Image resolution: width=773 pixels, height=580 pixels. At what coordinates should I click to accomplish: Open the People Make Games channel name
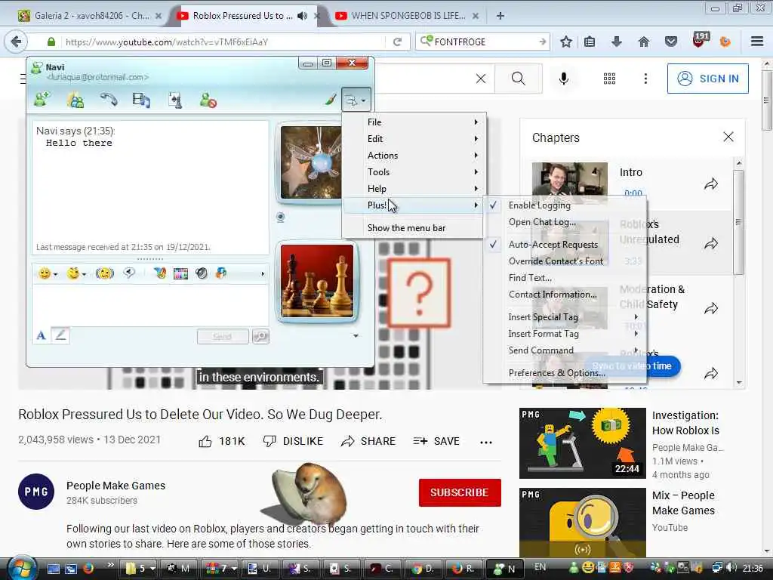pyautogui.click(x=115, y=486)
